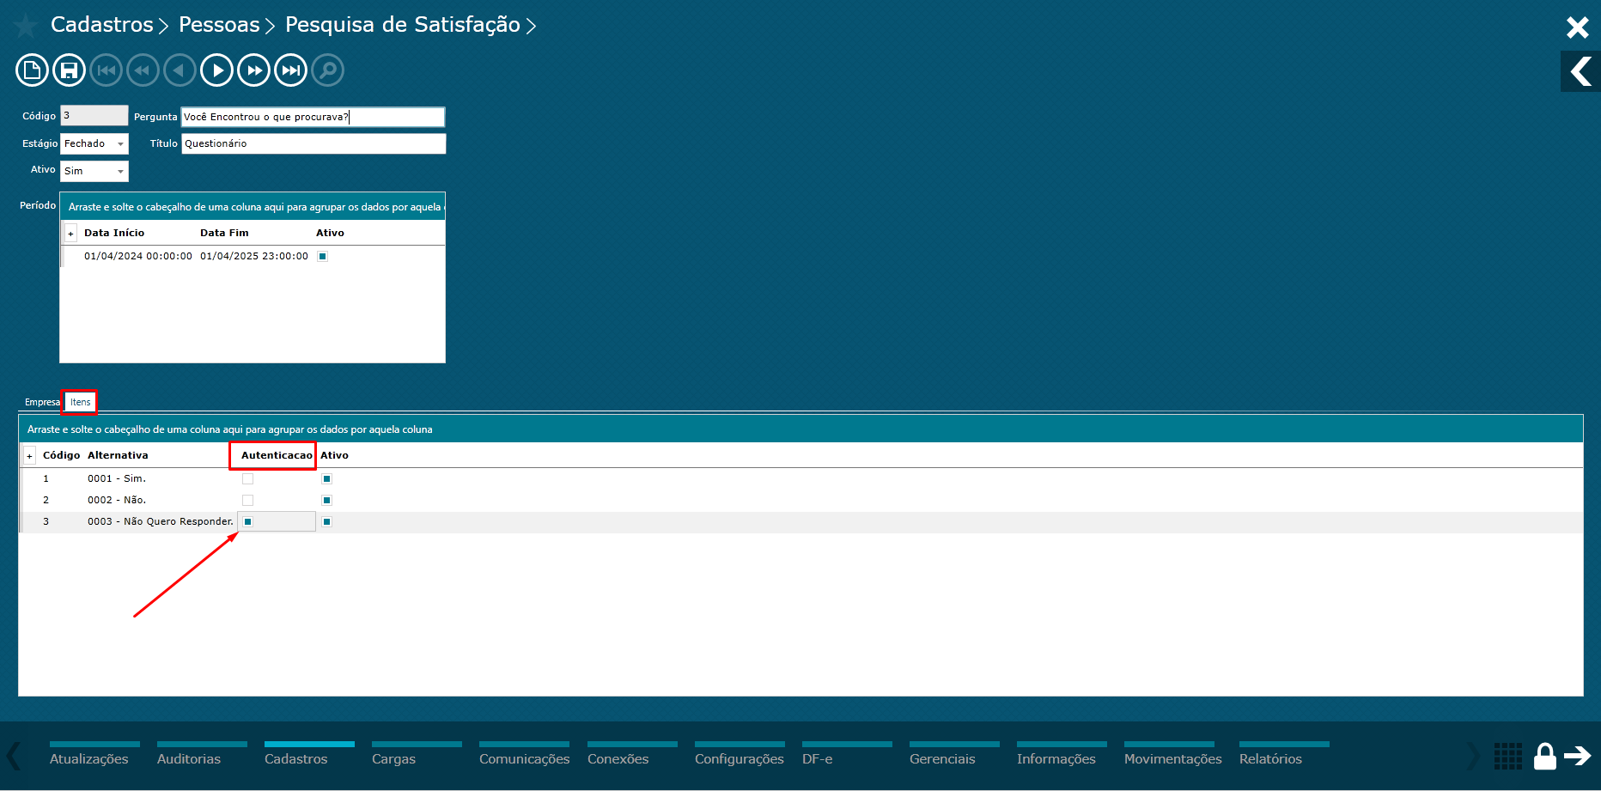The image size is (1601, 791).
Task: Open the search magnifier tool
Action: pos(327,70)
